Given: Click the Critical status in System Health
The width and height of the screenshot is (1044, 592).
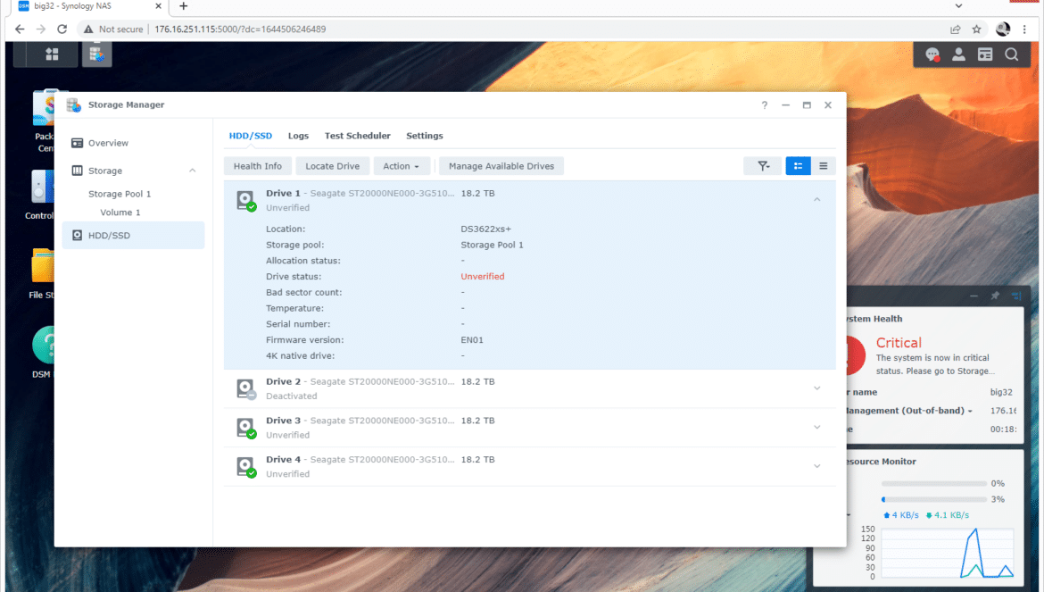Looking at the screenshot, I should point(899,343).
